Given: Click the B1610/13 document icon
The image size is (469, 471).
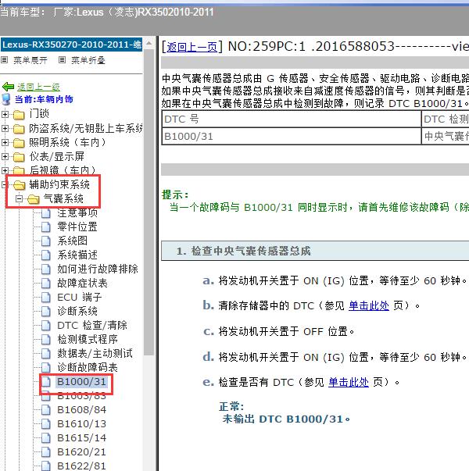Looking at the screenshot, I should click(x=45, y=424).
